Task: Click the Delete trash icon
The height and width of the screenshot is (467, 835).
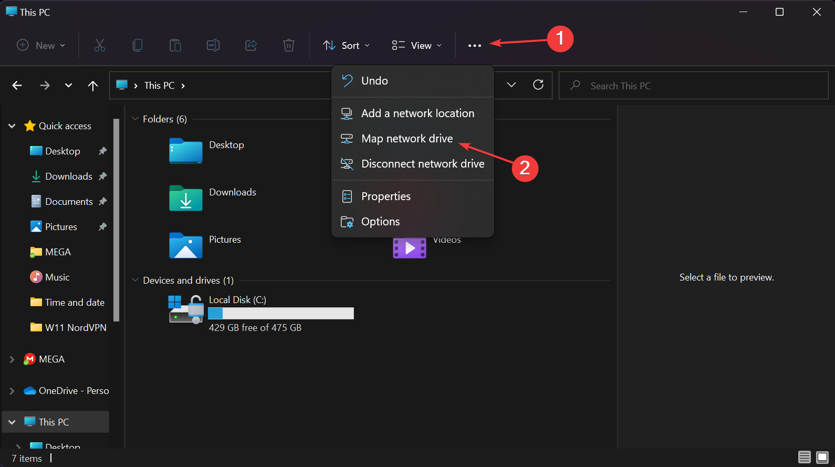Action: [289, 45]
